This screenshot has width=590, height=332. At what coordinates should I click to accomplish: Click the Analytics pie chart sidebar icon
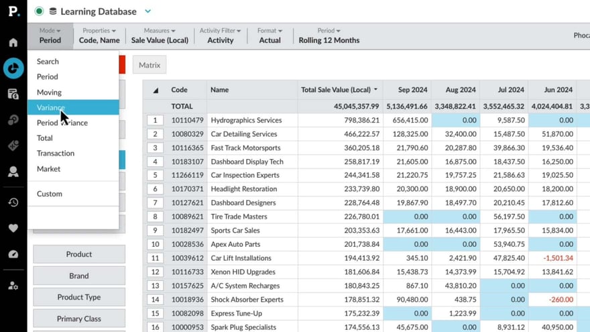[13, 68]
